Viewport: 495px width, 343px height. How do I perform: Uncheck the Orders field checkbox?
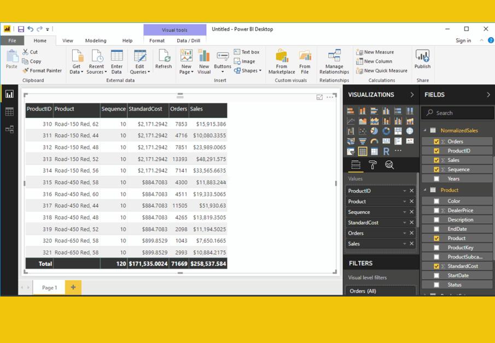click(x=436, y=142)
